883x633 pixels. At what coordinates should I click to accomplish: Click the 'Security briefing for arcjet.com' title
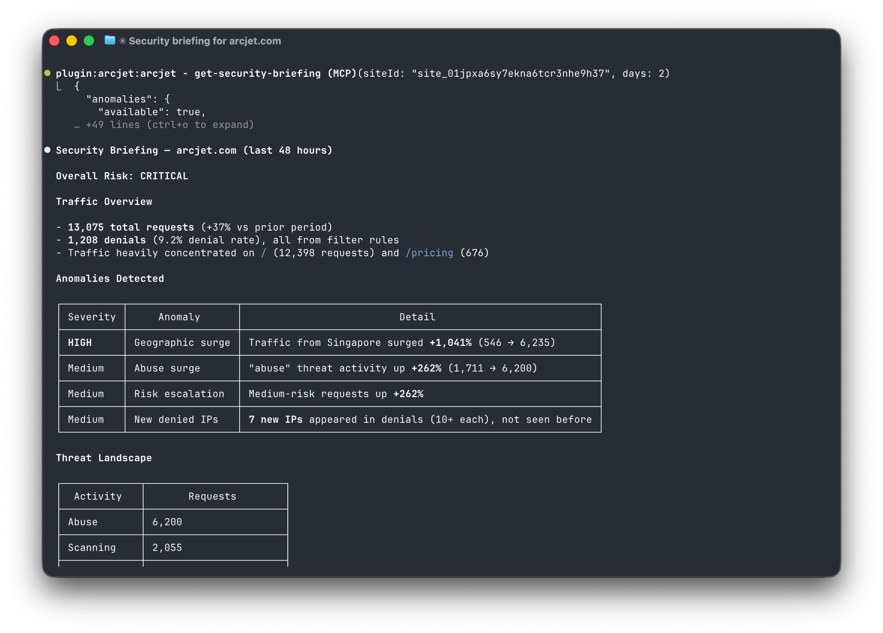[205, 41]
